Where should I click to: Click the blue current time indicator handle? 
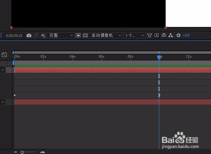[x=159, y=57]
